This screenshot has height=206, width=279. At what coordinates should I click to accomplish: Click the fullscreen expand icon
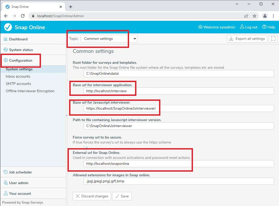(x=273, y=39)
